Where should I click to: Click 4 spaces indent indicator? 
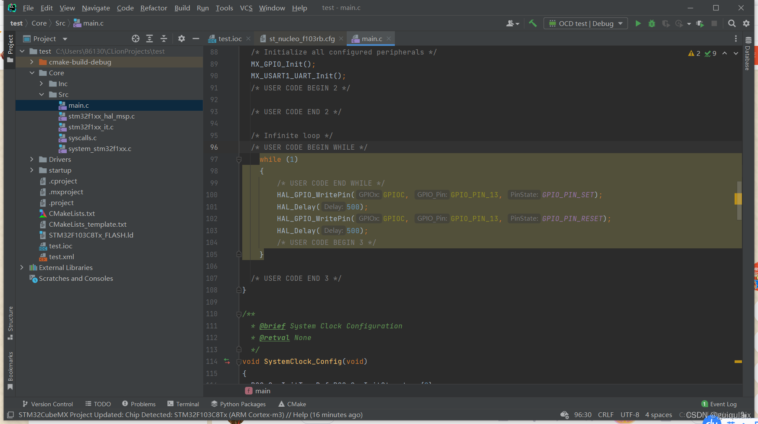click(x=658, y=414)
